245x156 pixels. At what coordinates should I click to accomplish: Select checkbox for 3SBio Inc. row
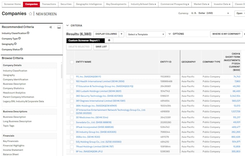pos(72,137)
